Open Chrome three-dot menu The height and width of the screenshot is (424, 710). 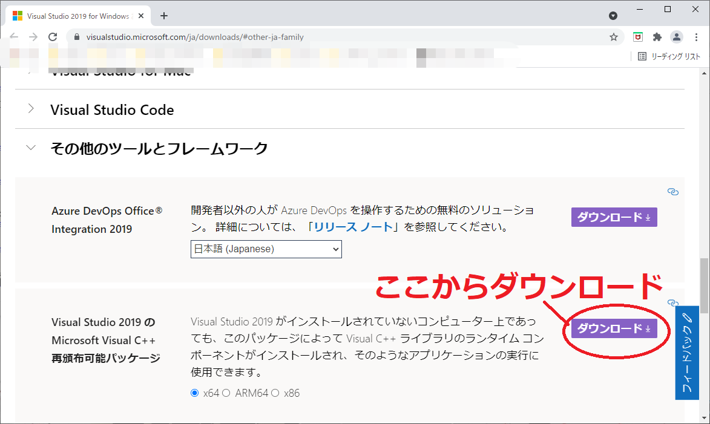tap(697, 37)
